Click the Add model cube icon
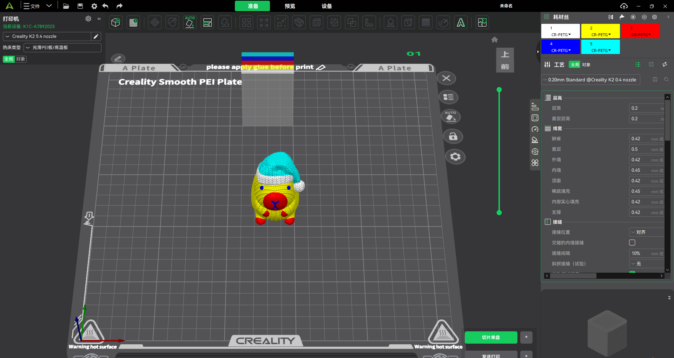Image resolution: width=674 pixels, height=358 pixels. coord(115,23)
